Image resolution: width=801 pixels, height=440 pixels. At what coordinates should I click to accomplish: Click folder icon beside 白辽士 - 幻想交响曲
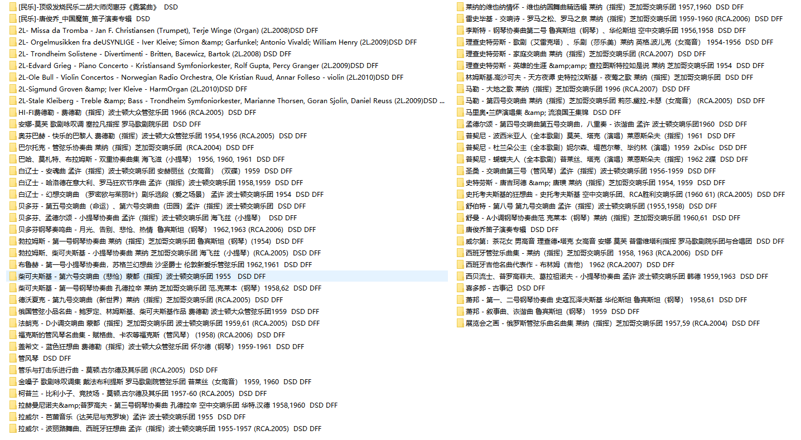coord(13,194)
